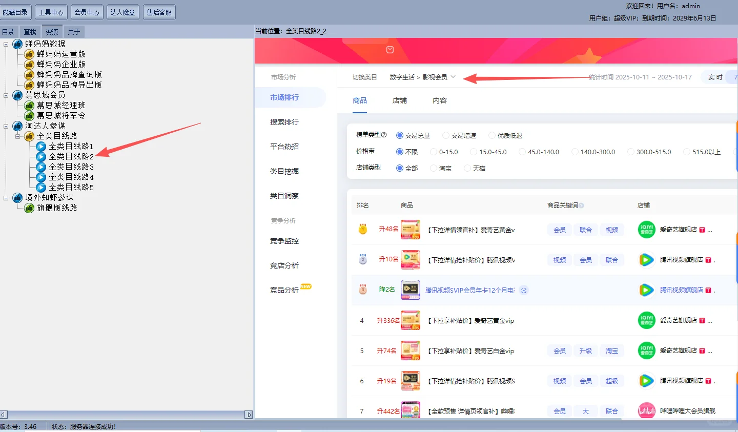Screen dimensions: 738x432
Task: Click the 会员中心 button
Action: 87,12
